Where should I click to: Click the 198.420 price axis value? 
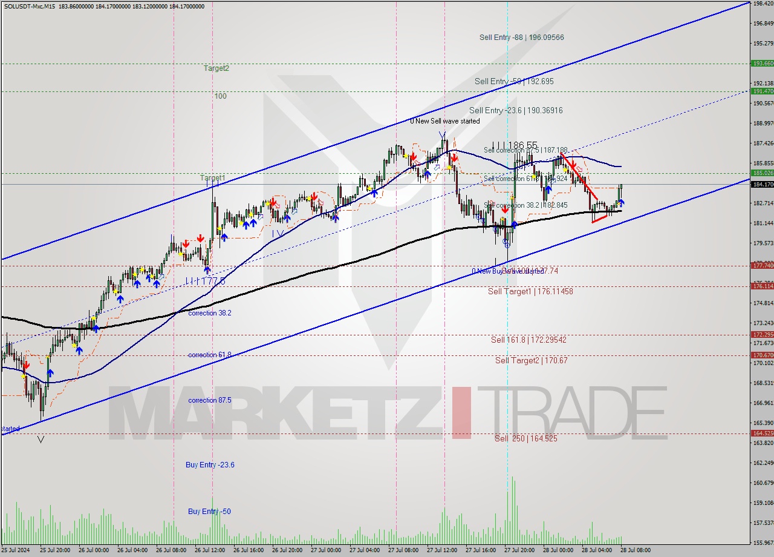pyautogui.click(x=763, y=3)
